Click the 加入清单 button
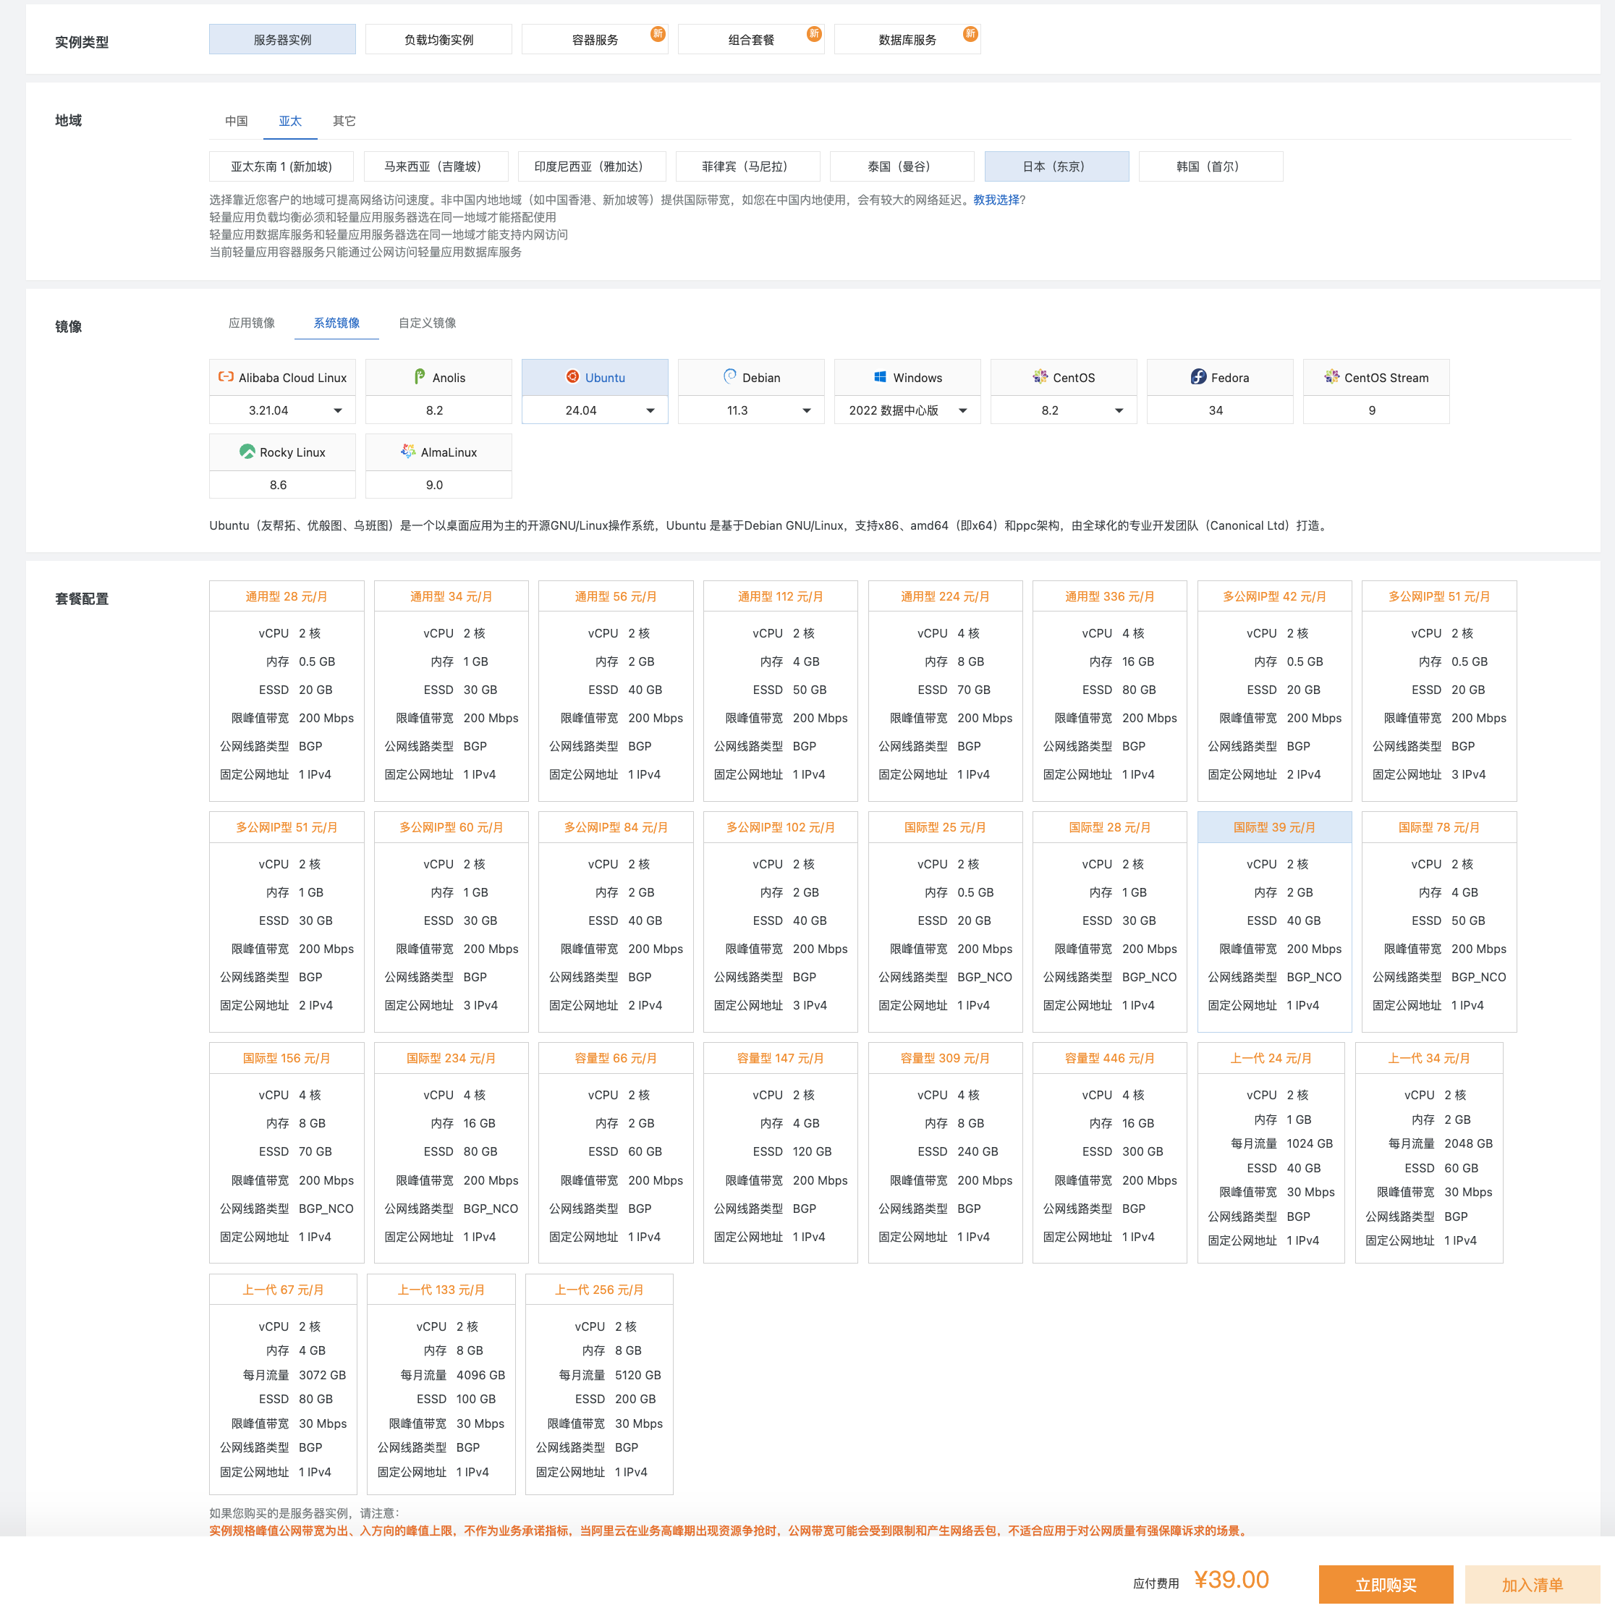Viewport: 1615px width, 1608px height. pos(1531,1583)
